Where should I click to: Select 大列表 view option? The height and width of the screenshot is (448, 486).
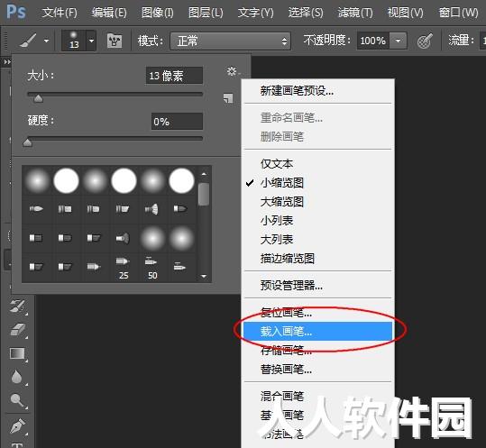click(318, 240)
